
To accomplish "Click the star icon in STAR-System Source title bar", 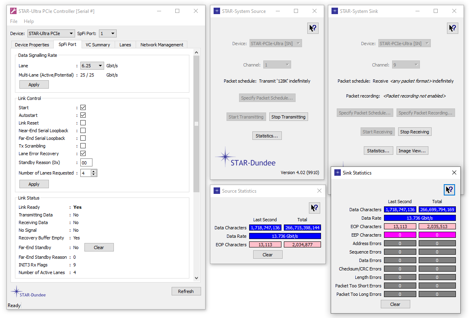I will coord(217,11).
